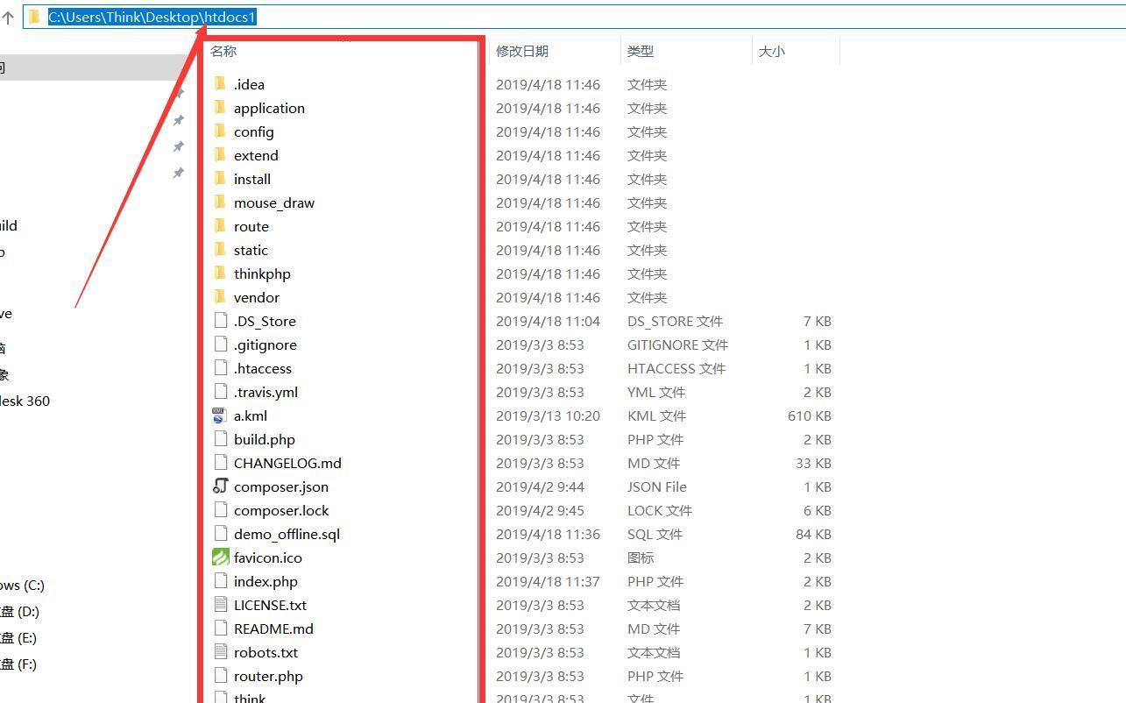Click the README.md file icon
Screen dimensions: 1126x703
(220, 628)
